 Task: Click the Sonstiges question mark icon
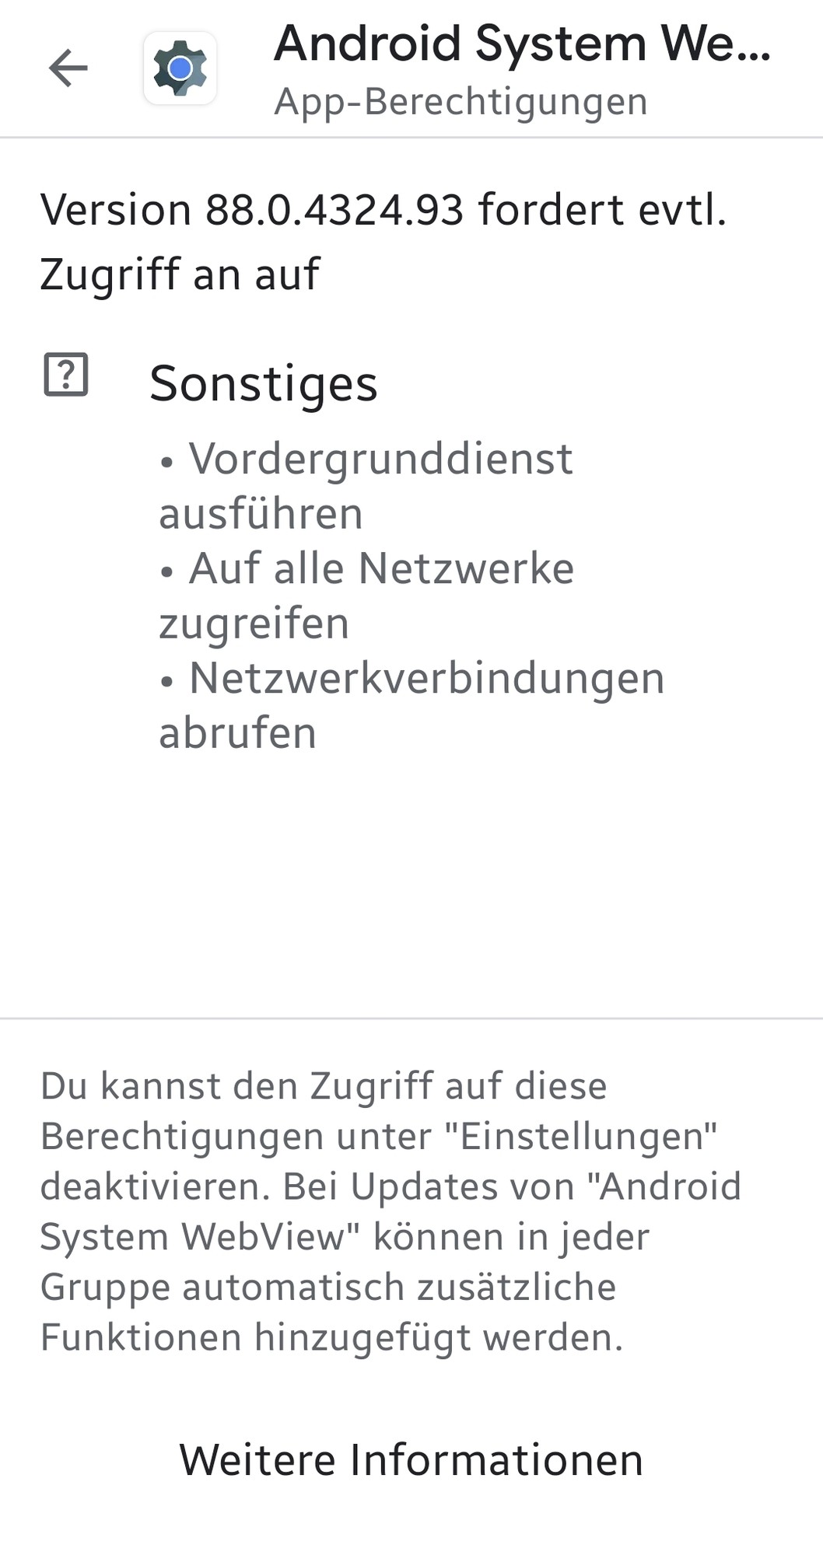click(66, 375)
